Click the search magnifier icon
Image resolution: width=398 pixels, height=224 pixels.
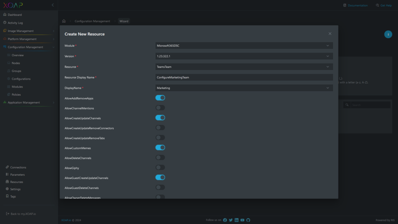(347, 105)
